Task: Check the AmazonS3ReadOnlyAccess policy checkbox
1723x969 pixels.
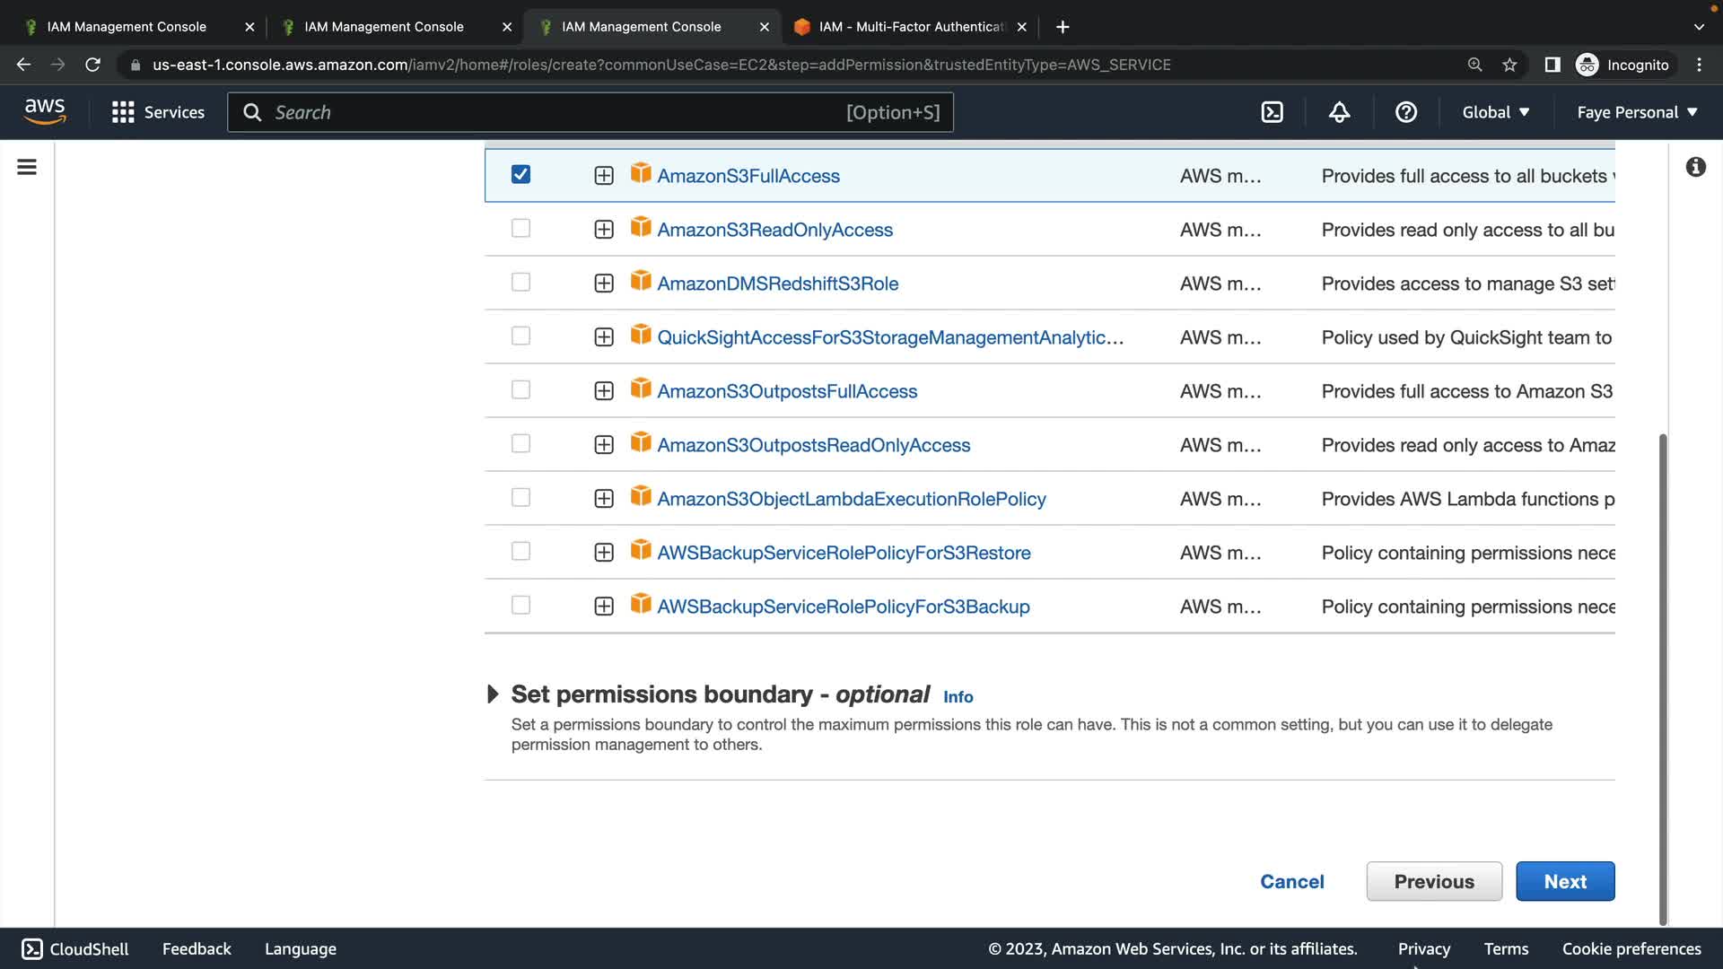Action: pos(520,228)
